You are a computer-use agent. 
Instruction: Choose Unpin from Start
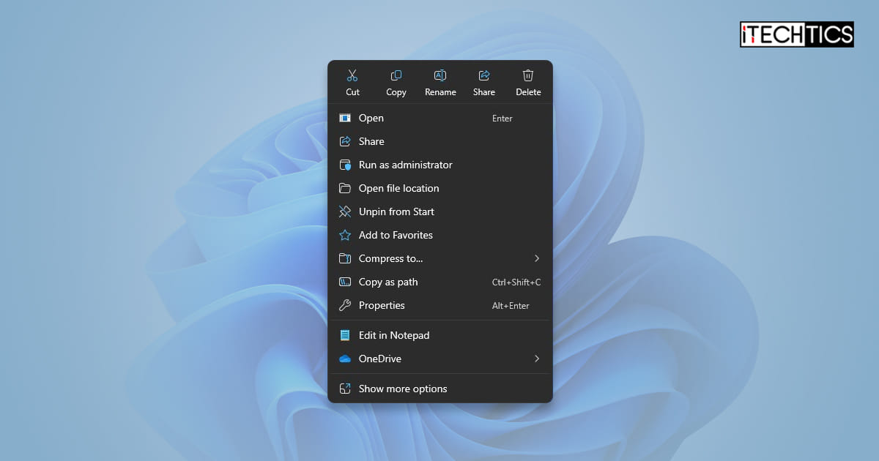pos(396,211)
